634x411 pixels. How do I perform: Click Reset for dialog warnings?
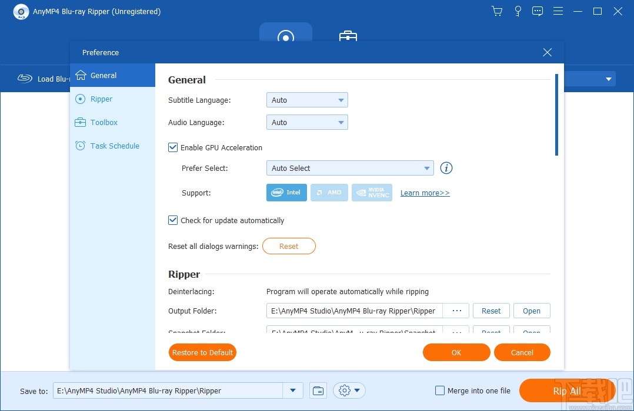click(289, 246)
